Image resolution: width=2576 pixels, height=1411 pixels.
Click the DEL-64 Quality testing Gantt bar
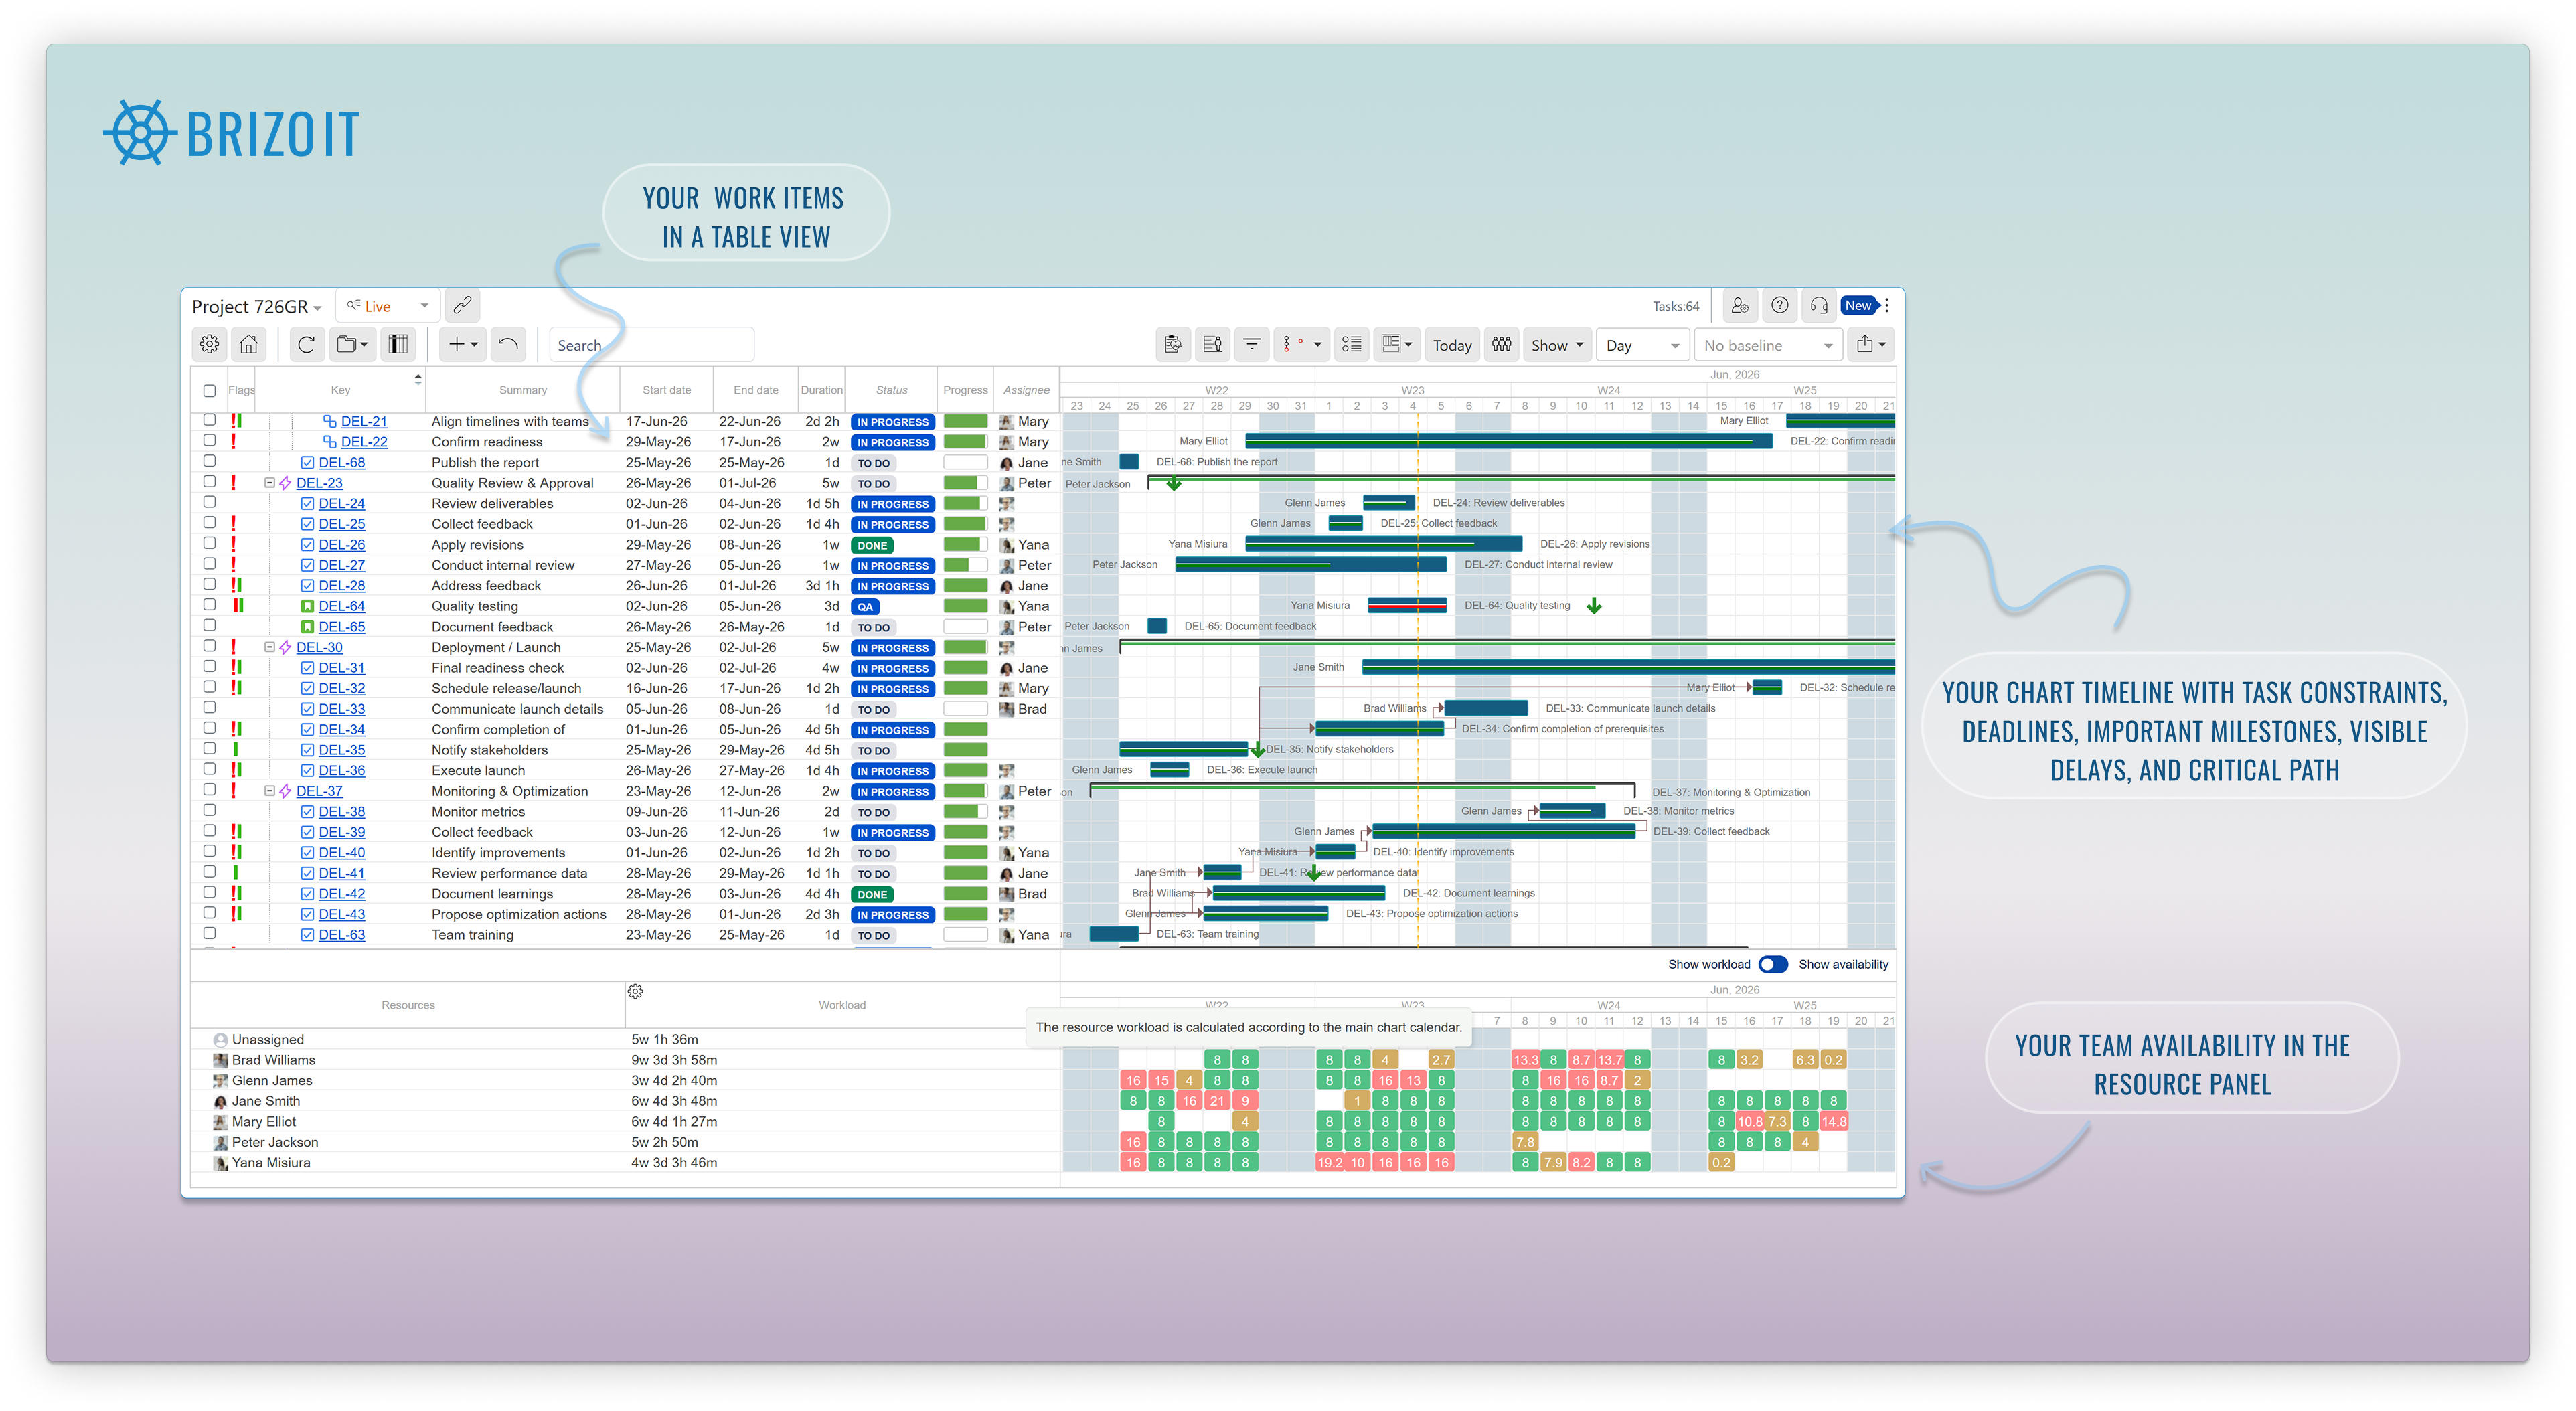pyautogui.click(x=1407, y=605)
